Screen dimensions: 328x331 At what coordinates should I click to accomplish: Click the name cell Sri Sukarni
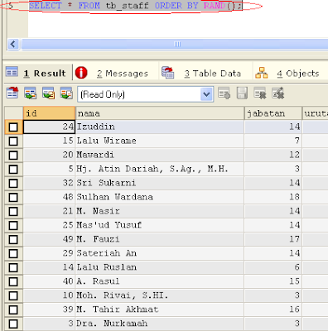[160, 183]
